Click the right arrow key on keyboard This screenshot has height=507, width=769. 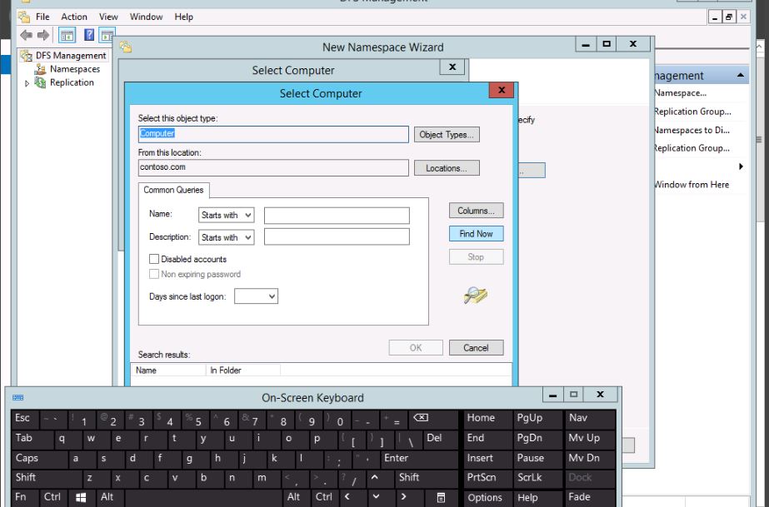tap(403, 497)
